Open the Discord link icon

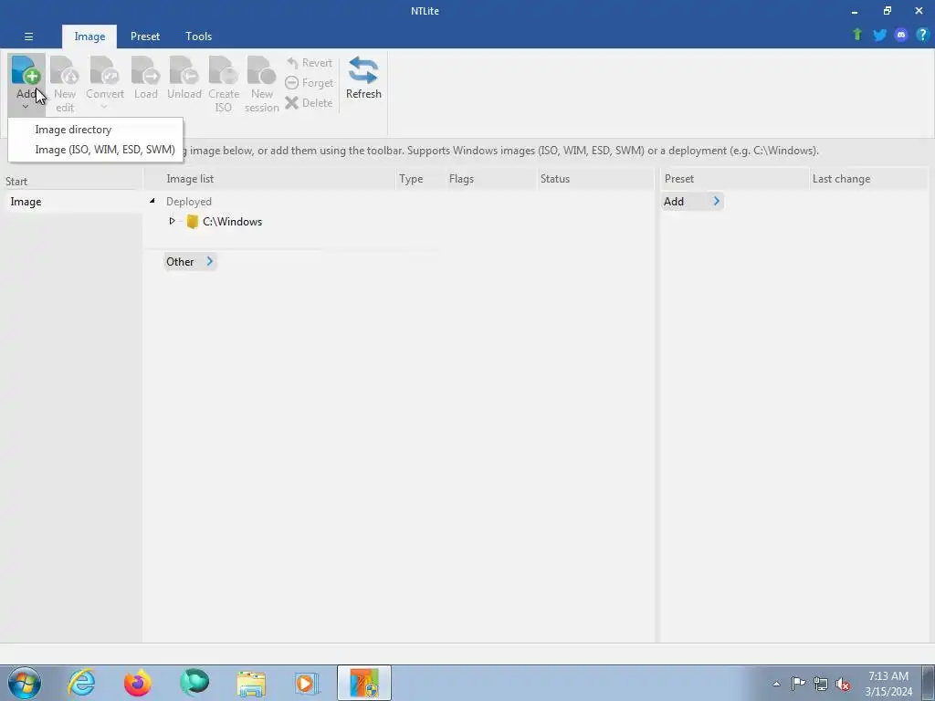pyautogui.click(x=901, y=35)
